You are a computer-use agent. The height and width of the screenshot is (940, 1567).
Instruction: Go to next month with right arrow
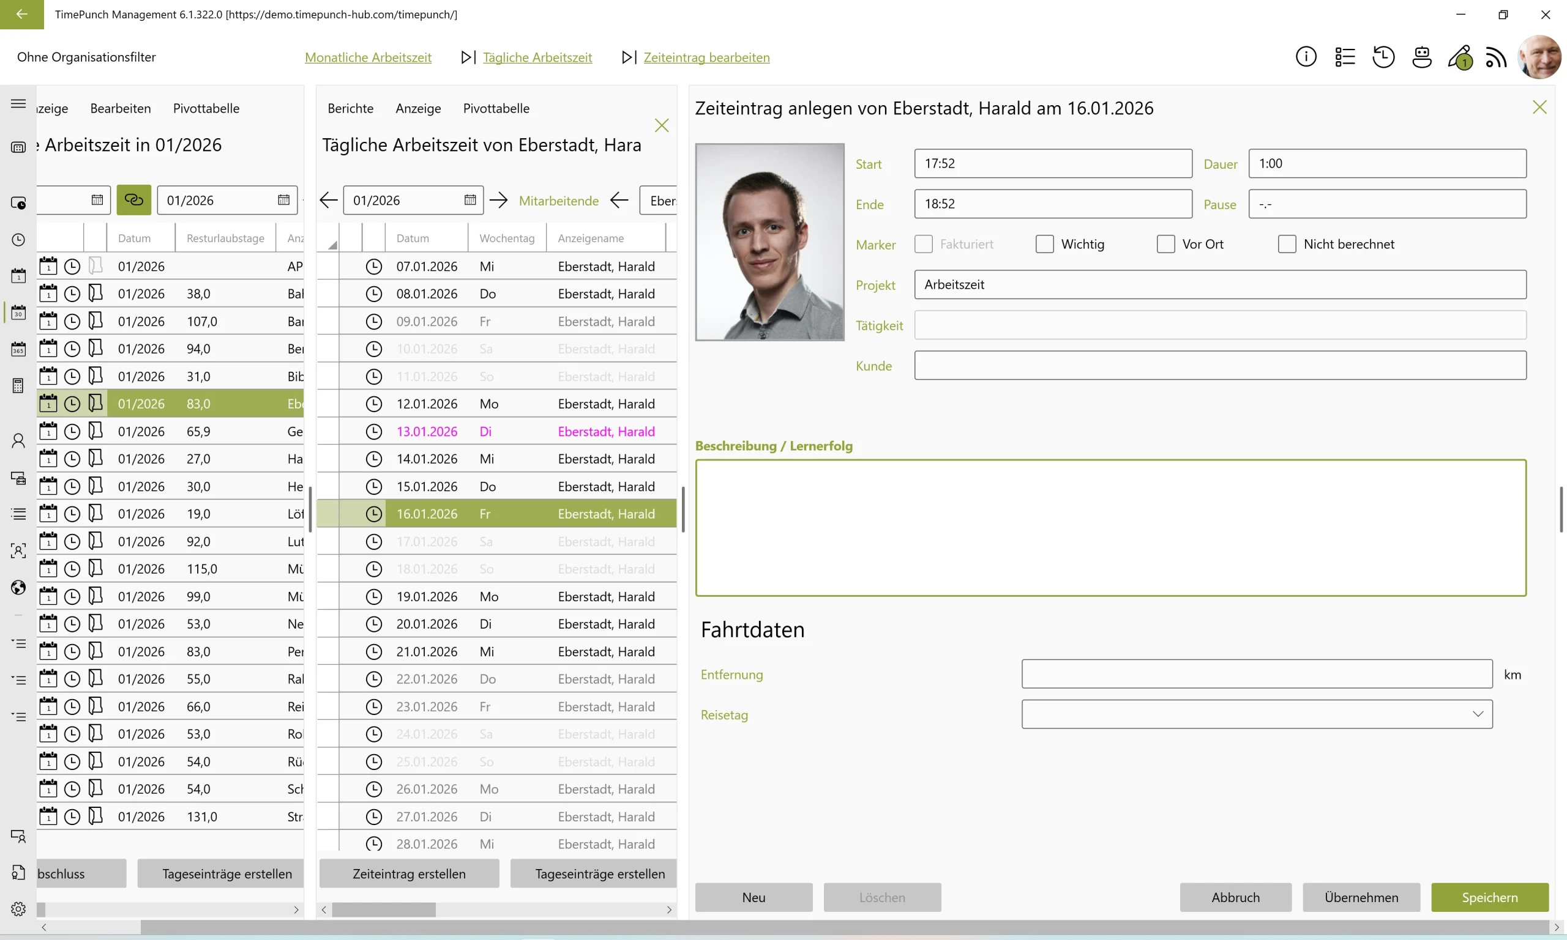click(x=499, y=200)
